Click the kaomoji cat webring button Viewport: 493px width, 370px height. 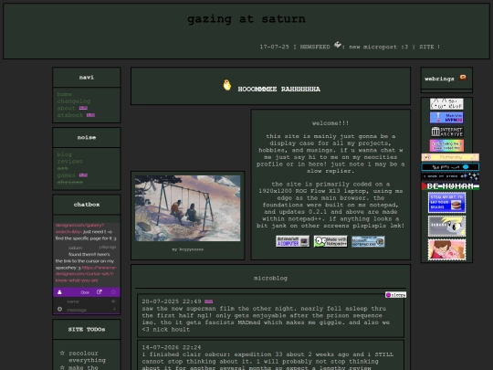(x=446, y=104)
